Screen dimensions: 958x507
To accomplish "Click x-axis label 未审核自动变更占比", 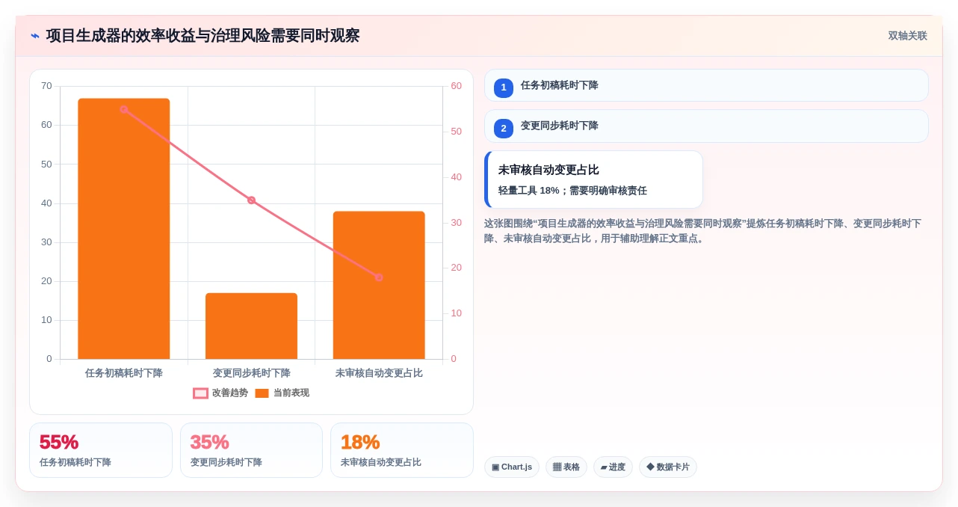I will coord(379,372).
